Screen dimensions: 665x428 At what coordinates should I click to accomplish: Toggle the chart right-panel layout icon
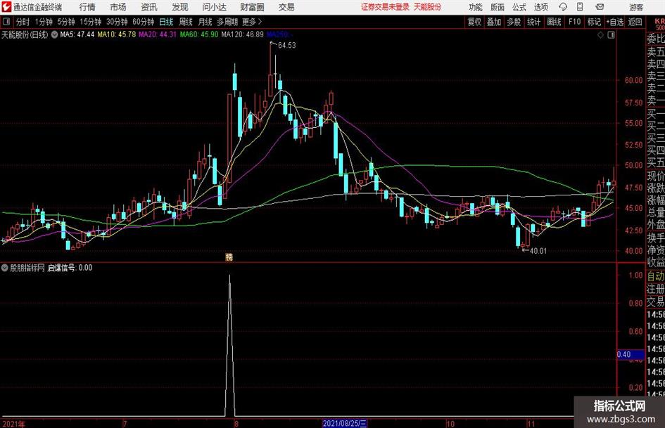611,34
